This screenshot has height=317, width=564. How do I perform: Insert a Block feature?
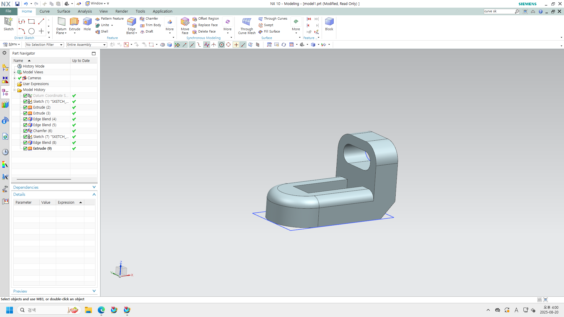coord(329,22)
